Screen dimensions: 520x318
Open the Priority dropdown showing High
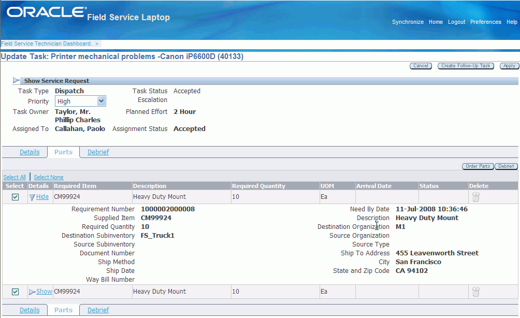coord(80,101)
